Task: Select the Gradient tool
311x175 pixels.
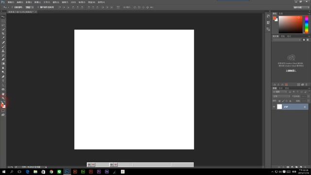Action: pyautogui.click(x=3, y=64)
